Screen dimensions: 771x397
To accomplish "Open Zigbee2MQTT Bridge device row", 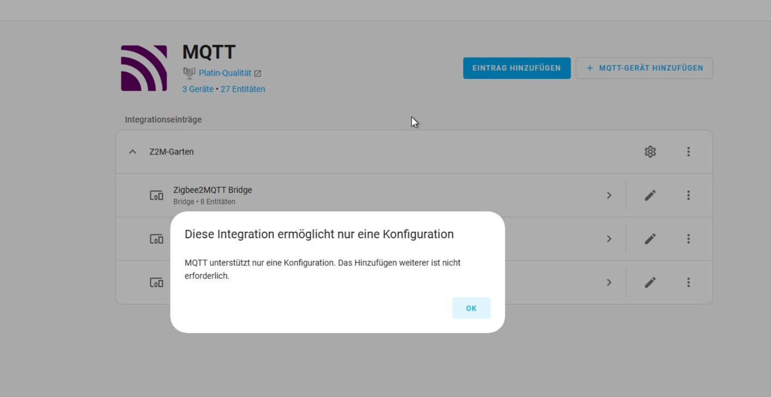I will [x=212, y=195].
